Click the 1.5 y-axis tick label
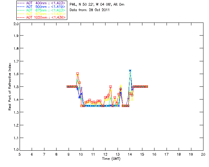The height and width of the screenshot is (167, 209). 16,87
